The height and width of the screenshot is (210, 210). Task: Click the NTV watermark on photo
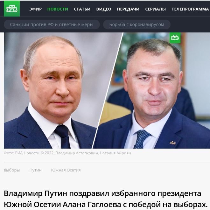175,38
